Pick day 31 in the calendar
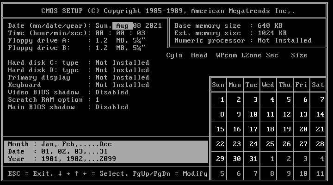Viewport: 333px width, 185px height. [x=252, y=159]
